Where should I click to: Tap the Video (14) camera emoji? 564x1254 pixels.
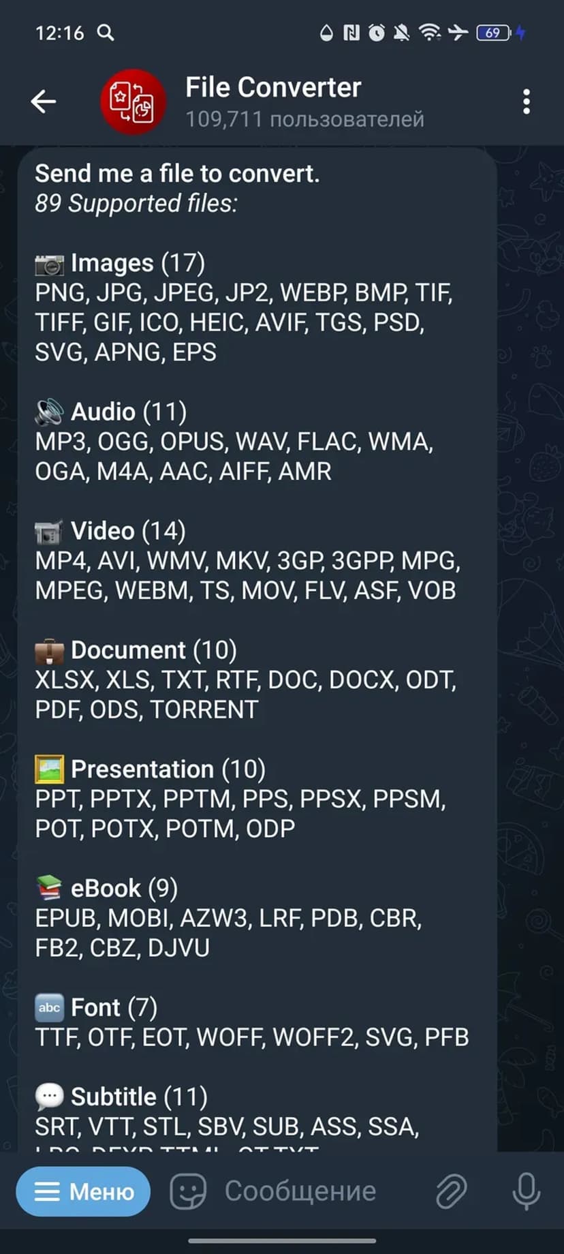pyautogui.click(x=49, y=532)
